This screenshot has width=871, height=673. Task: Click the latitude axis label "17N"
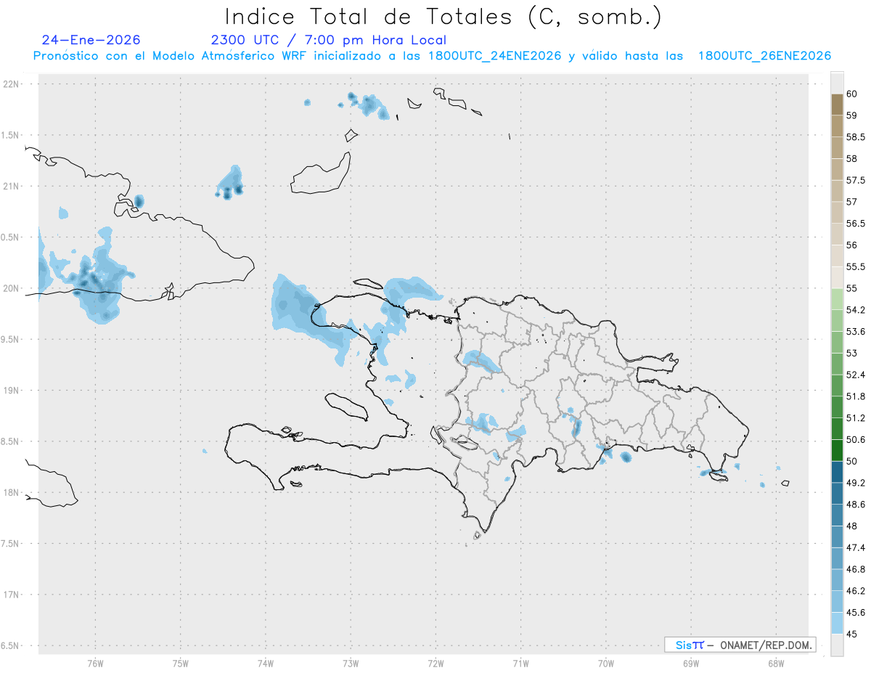pyautogui.click(x=12, y=595)
